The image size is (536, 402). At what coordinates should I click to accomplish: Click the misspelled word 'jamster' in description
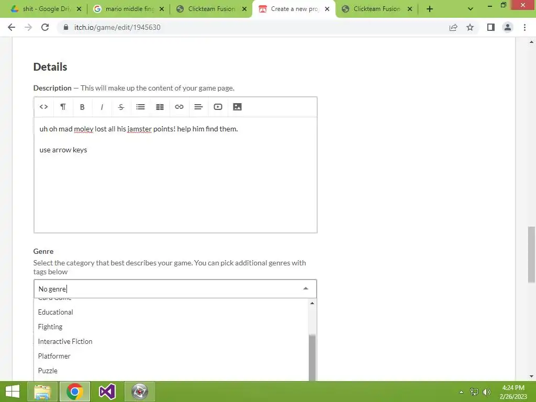click(x=139, y=129)
